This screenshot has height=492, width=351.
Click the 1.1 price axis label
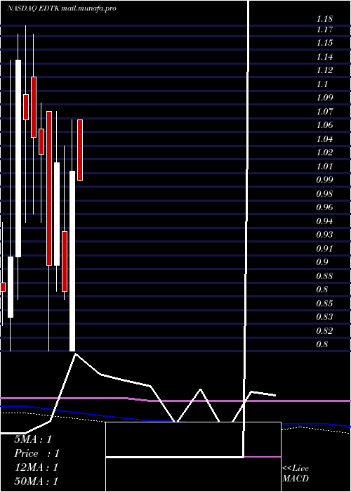click(322, 84)
